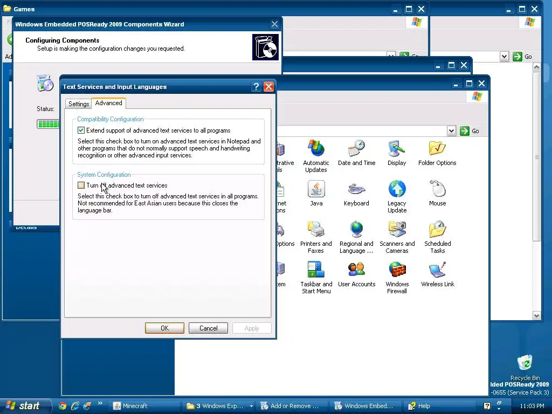552x414 pixels.
Task: Select the Advanced tab
Action: pyautogui.click(x=108, y=103)
